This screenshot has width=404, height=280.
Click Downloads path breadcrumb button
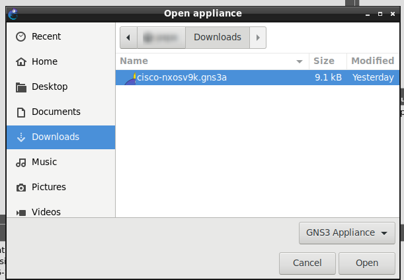tap(218, 38)
